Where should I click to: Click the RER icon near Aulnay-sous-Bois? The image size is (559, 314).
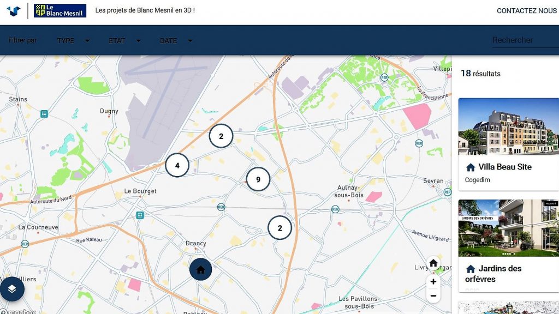(x=335, y=209)
